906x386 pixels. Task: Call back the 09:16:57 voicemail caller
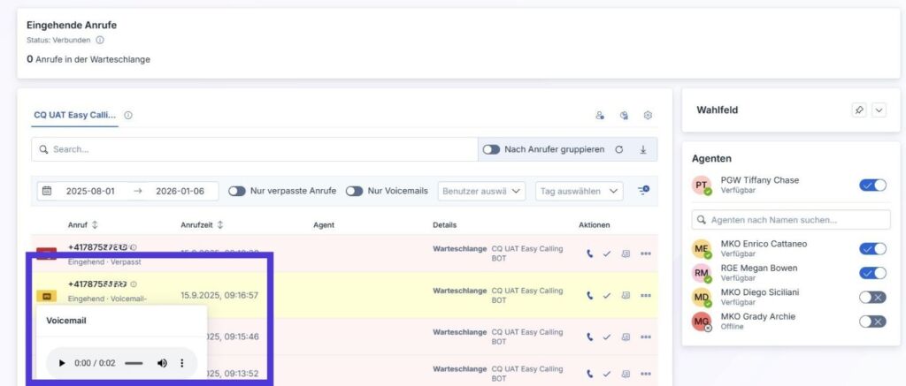click(x=589, y=295)
